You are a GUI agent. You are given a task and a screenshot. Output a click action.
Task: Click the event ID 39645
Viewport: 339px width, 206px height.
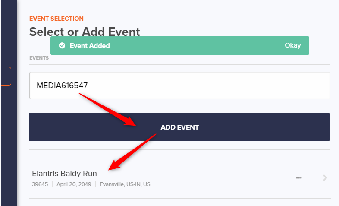(x=39, y=184)
